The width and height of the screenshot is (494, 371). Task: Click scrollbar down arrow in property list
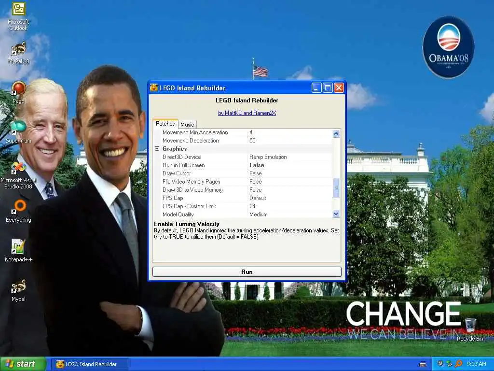[336, 214]
